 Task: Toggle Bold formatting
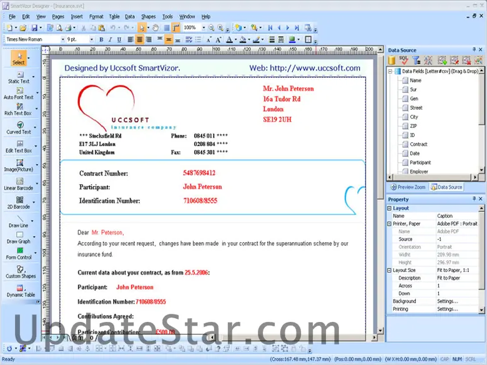[101, 39]
